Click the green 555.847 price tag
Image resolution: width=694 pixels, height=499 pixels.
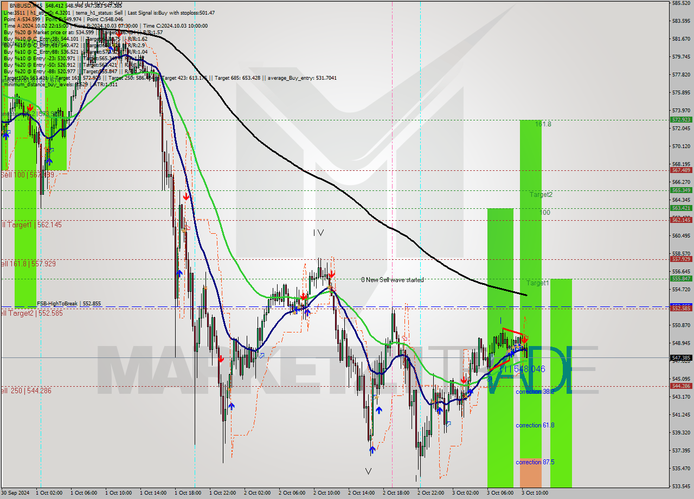coord(681,279)
